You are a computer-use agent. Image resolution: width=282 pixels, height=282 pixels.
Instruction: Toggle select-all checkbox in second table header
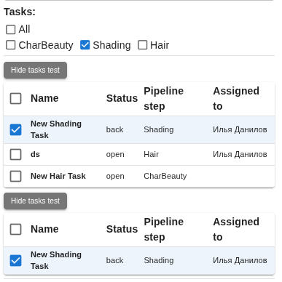point(15,229)
